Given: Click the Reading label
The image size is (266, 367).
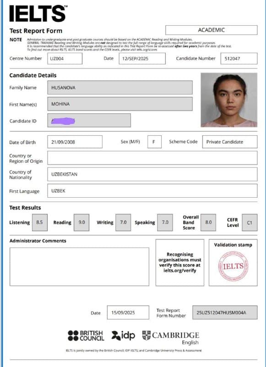Looking at the screenshot, I should click(62, 222).
